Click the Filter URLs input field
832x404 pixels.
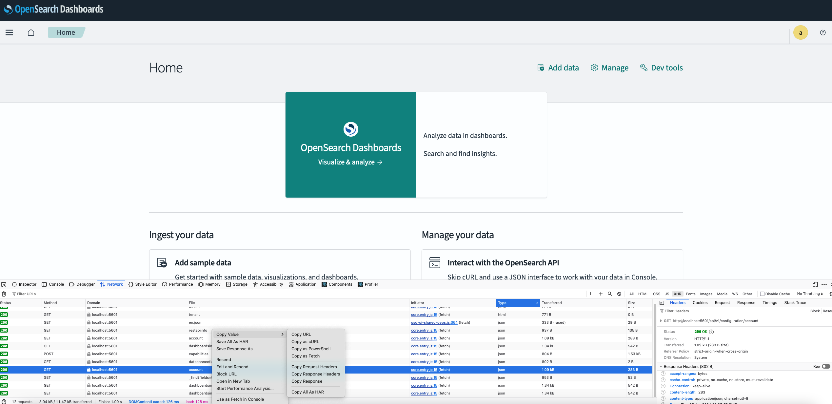click(x=28, y=294)
